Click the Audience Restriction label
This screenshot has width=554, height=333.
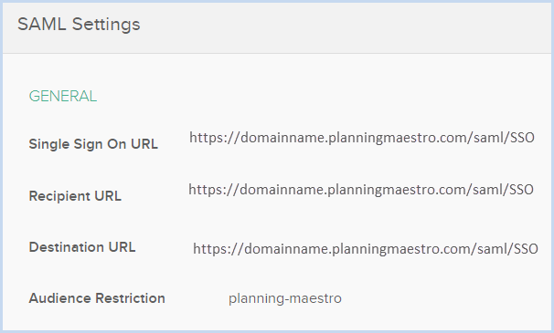tap(97, 298)
